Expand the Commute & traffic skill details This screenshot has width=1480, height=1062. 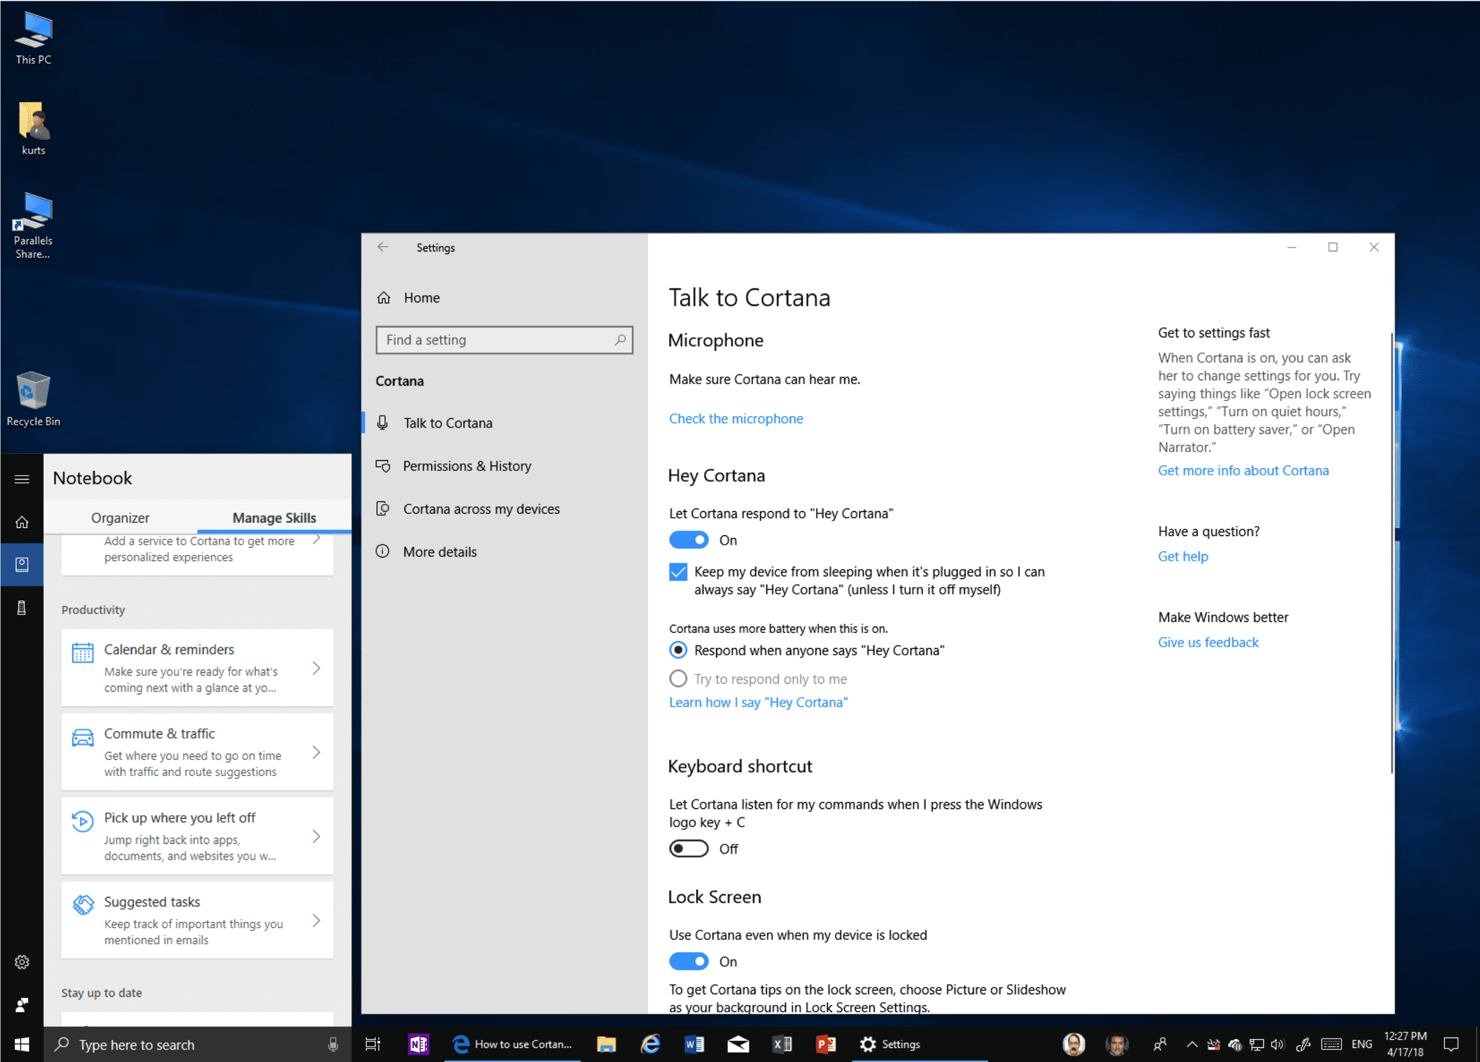(316, 752)
